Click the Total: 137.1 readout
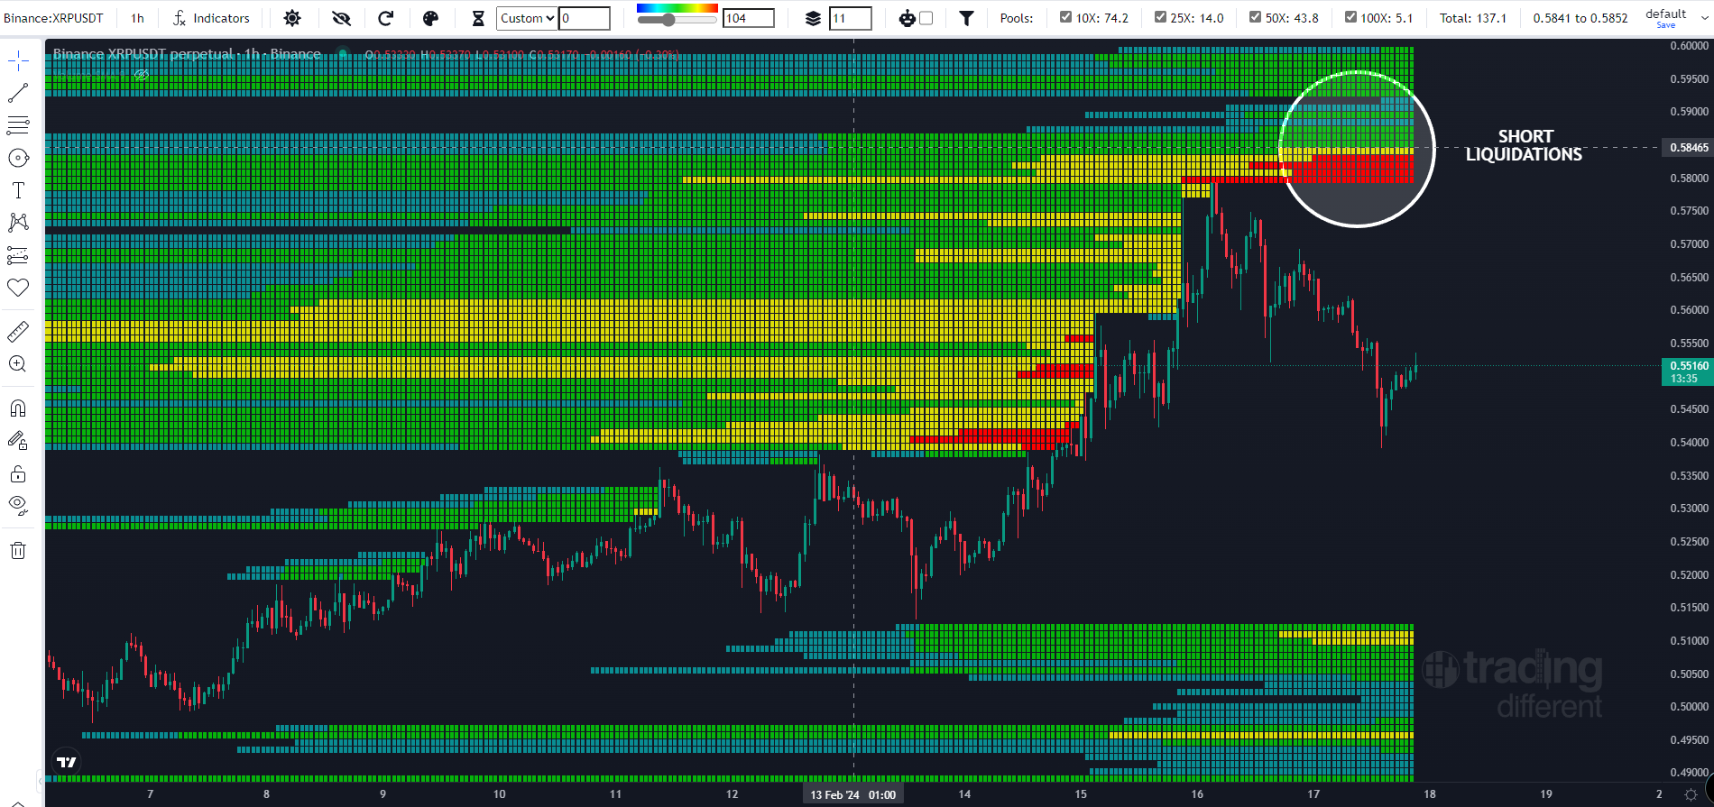The width and height of the screenshot is (1714, 807). [x=1472, y=18]
